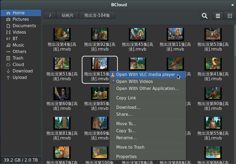Select Move to Trash menu entry
This screenshot has height=164, width=236.
click(130, 147)
